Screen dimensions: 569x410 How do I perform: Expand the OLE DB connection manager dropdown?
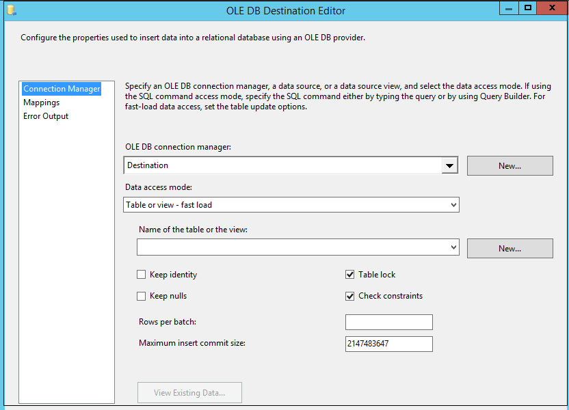[449, 165]
